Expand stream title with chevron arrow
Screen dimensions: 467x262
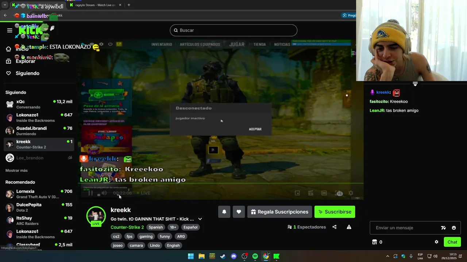pos(200,219)
